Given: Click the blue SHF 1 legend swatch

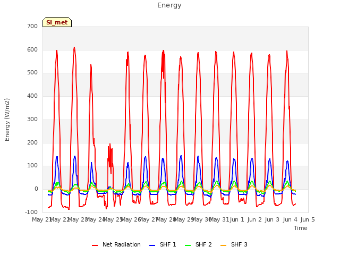Looking at the screenshot, I should 152,245.
